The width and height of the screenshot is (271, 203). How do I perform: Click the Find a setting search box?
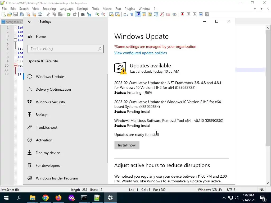66,49
